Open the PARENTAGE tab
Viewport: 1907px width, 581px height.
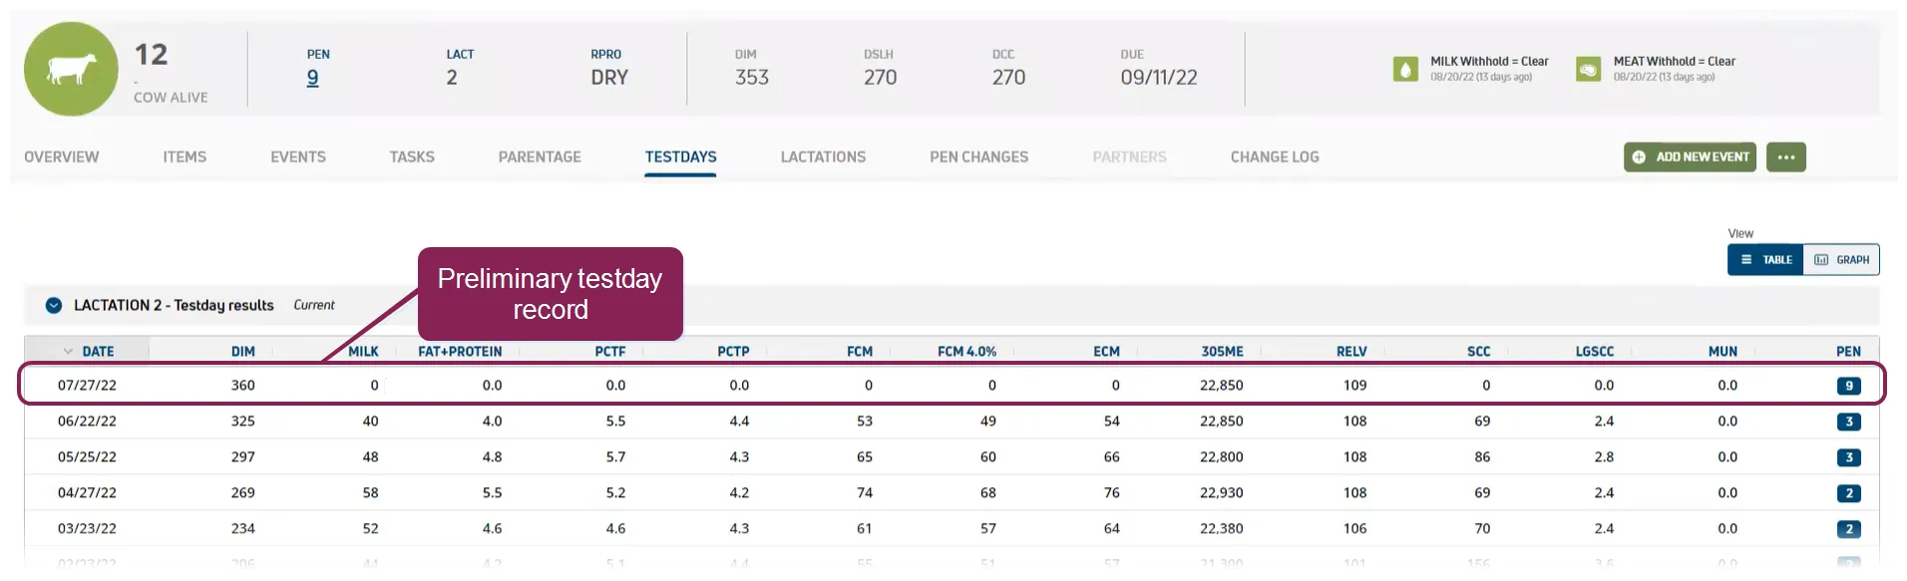click(540, 156)
